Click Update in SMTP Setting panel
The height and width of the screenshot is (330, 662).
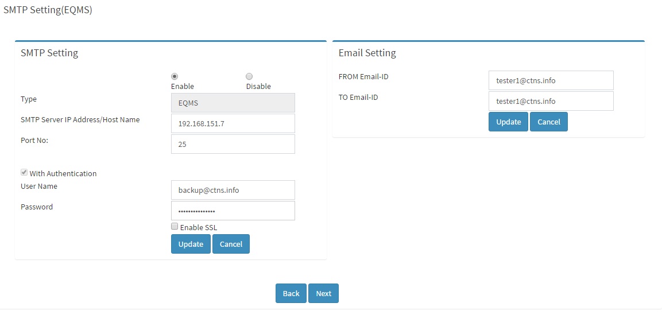coord(191,244)
